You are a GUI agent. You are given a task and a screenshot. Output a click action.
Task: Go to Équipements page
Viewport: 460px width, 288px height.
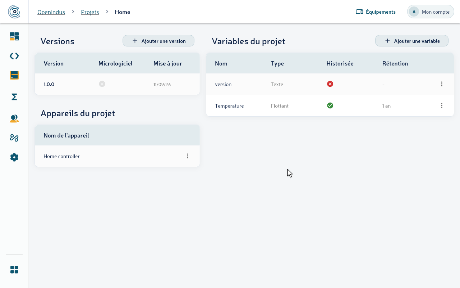coord(376,12)
